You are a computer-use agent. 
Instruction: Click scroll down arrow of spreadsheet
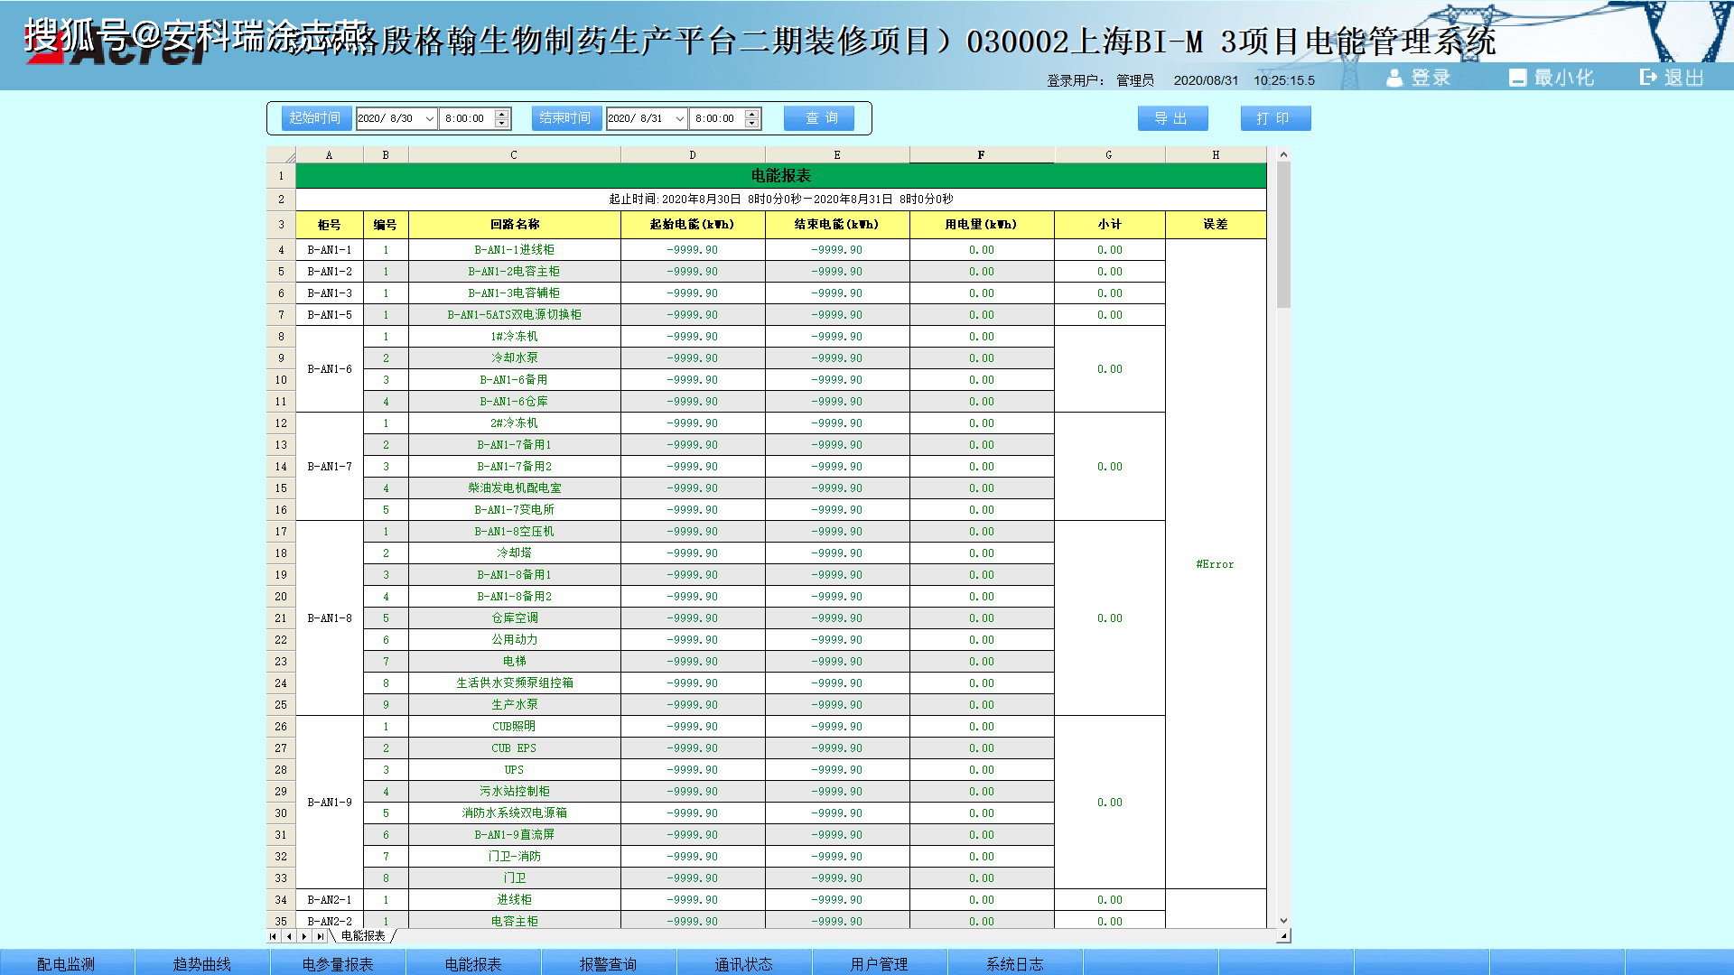(1283, 921)
